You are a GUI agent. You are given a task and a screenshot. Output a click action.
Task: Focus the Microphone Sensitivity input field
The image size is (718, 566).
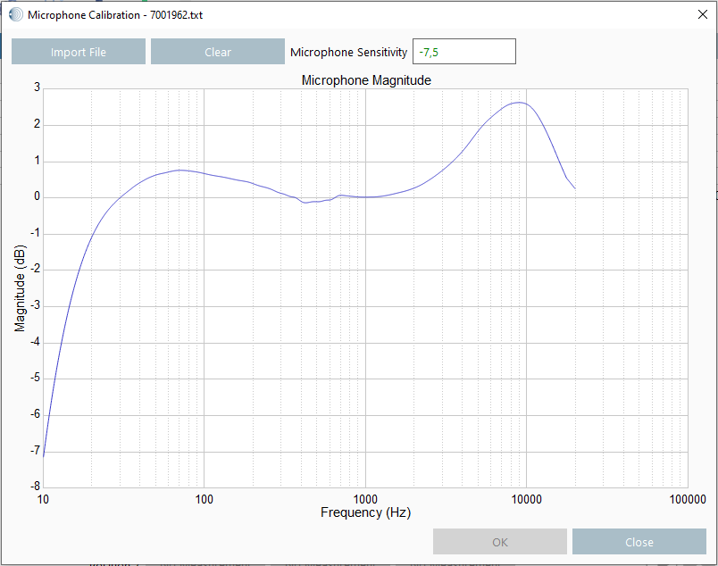click(x=463, y=52)
